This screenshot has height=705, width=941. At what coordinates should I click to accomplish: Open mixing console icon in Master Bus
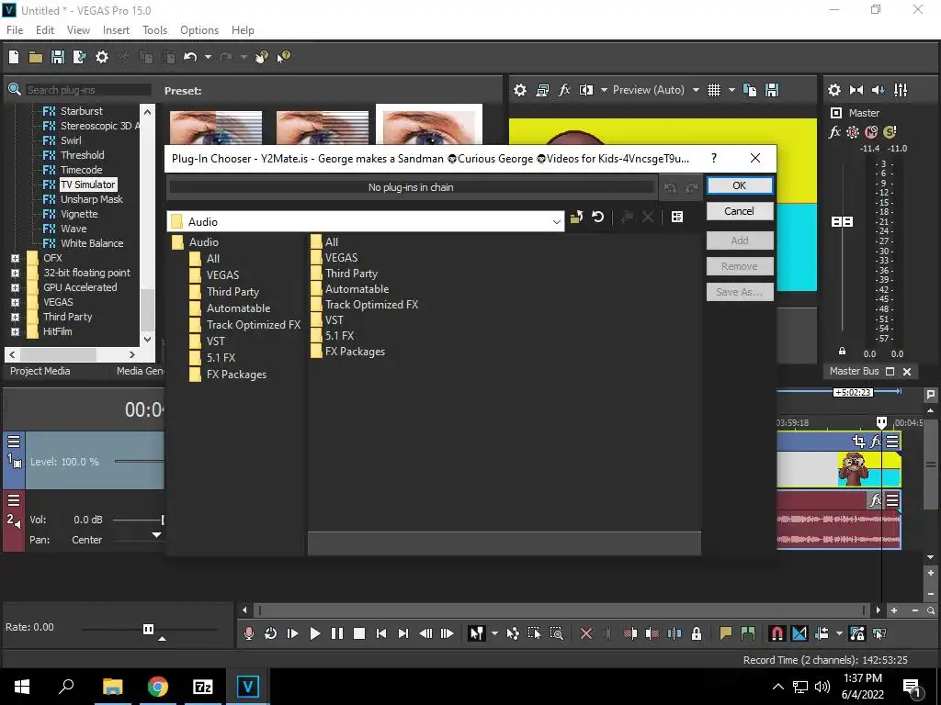click(901, 90)
